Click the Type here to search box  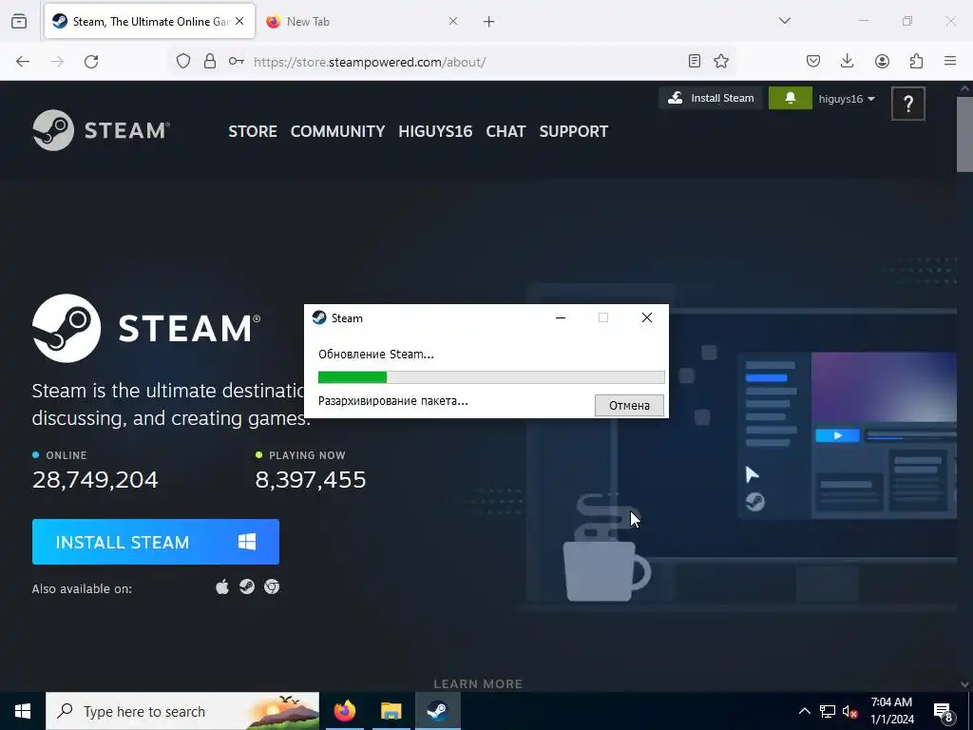tap(182, 711)
